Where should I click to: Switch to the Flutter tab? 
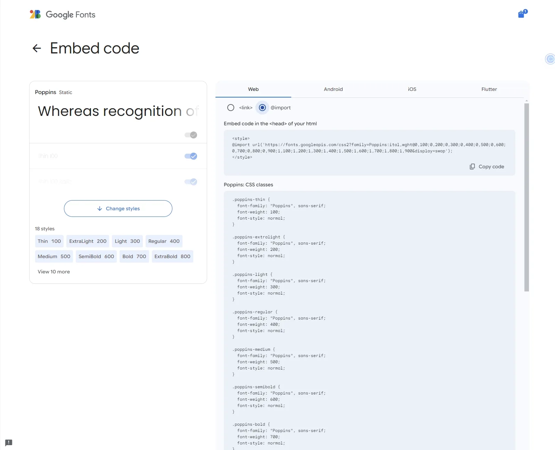(x=489, y=89)
